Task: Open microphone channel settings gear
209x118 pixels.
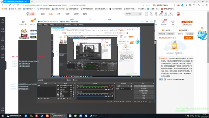Action: (112, 89)
